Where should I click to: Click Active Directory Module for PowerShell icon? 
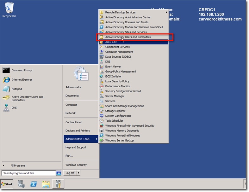click(x=102, y=27)
